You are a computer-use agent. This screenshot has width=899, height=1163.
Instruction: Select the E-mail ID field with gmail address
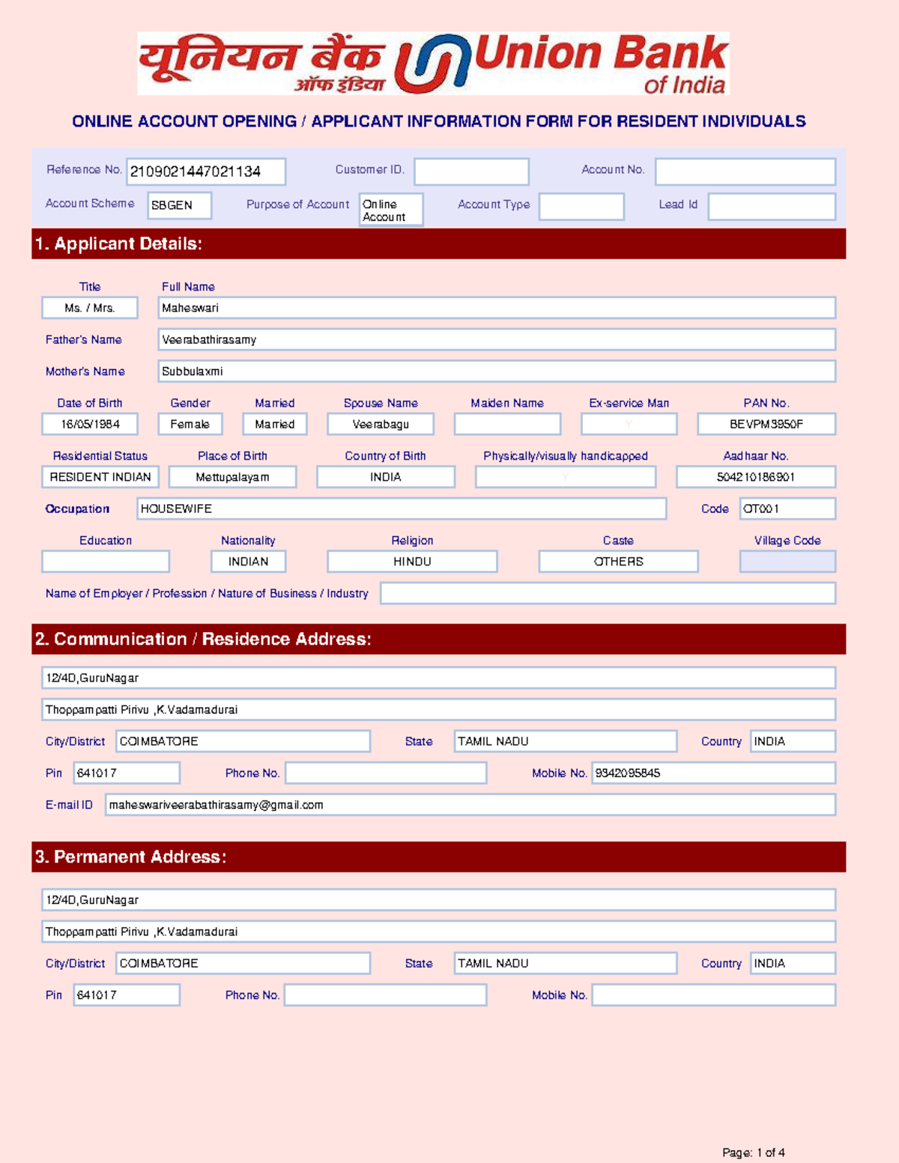click(471, 804)
